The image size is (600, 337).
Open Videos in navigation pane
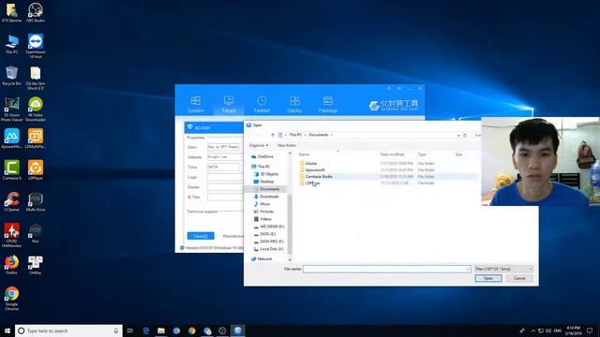pyautogui.click(x=265, y=219)
